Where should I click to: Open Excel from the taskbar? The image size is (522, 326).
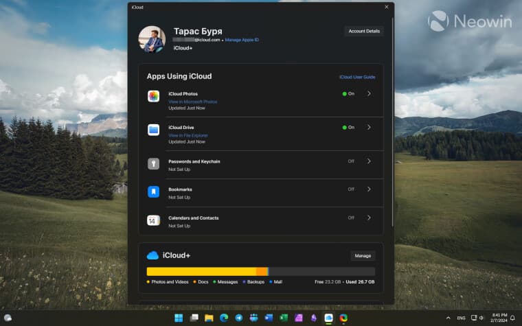[x=284, y=318]
